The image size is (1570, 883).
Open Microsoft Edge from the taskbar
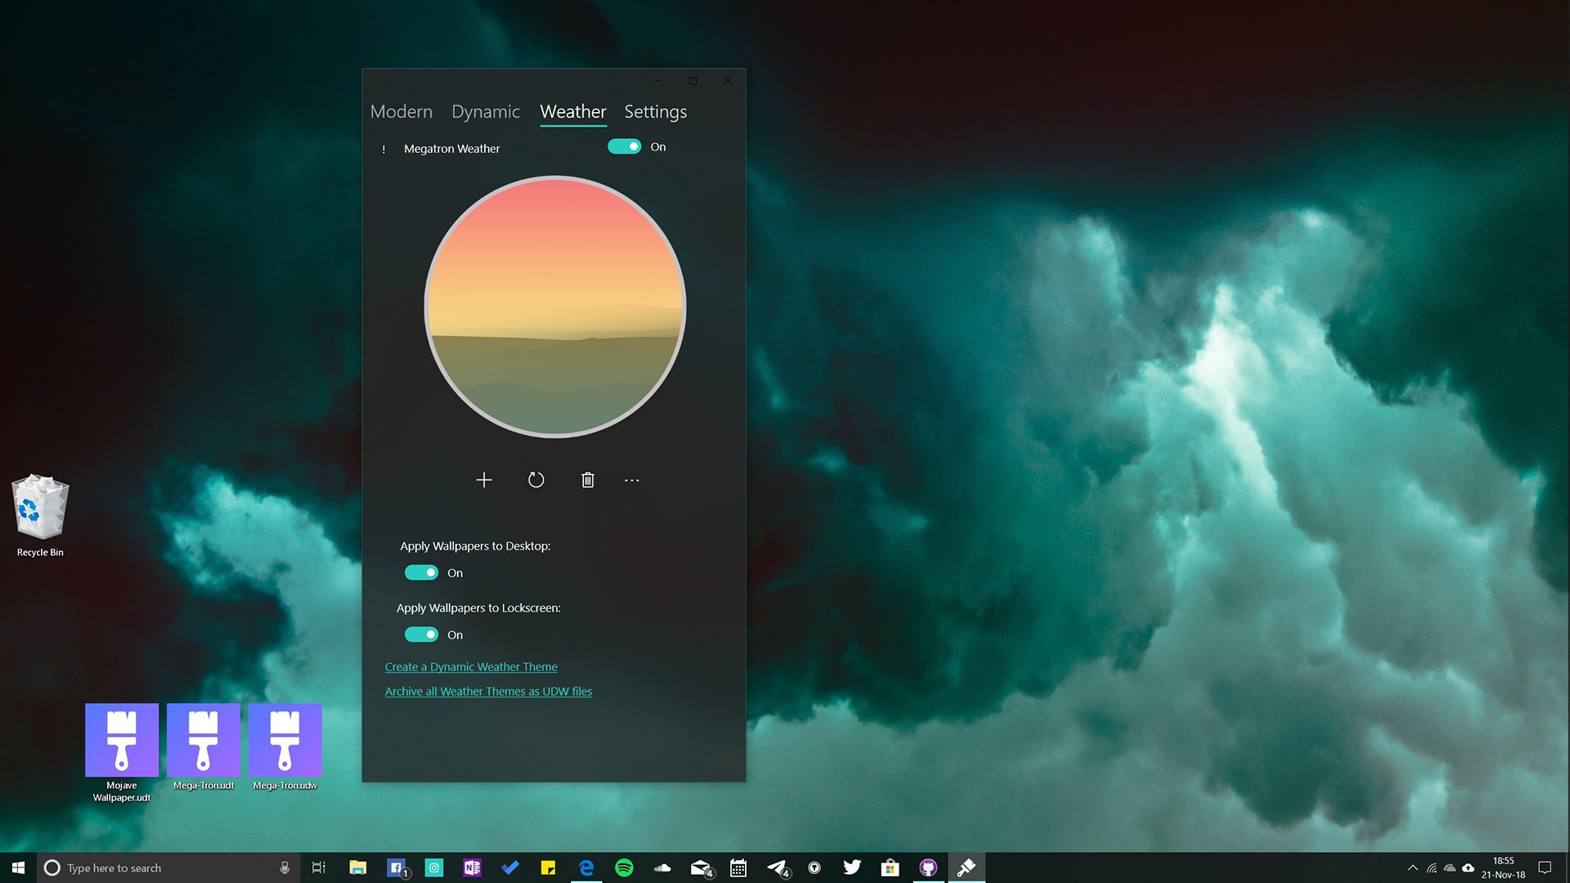pyautogui.click(x=586, y=867)
